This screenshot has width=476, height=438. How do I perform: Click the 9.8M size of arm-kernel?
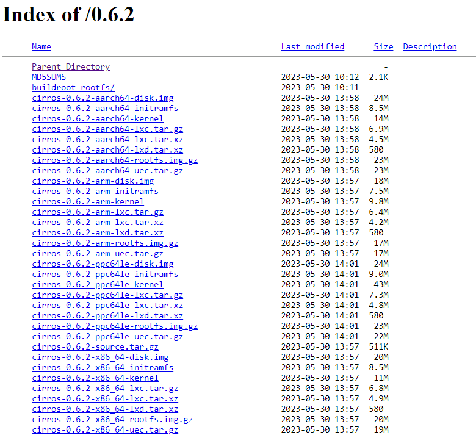pyautogui.click(x=378, y=201)
